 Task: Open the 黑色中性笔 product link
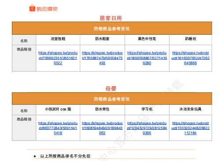coord(147,58)
